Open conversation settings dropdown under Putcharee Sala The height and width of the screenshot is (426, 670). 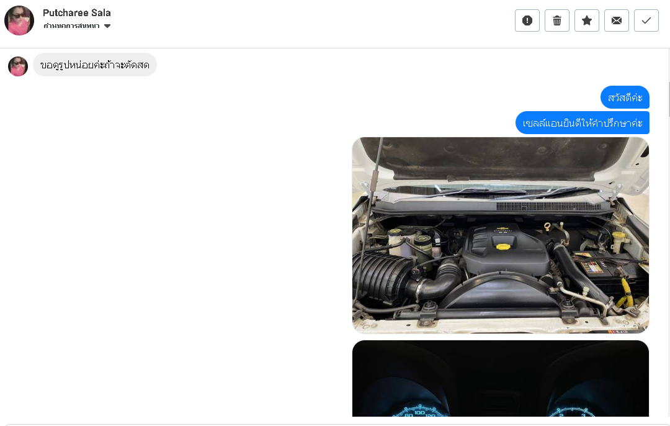click(x=77, y=26)
